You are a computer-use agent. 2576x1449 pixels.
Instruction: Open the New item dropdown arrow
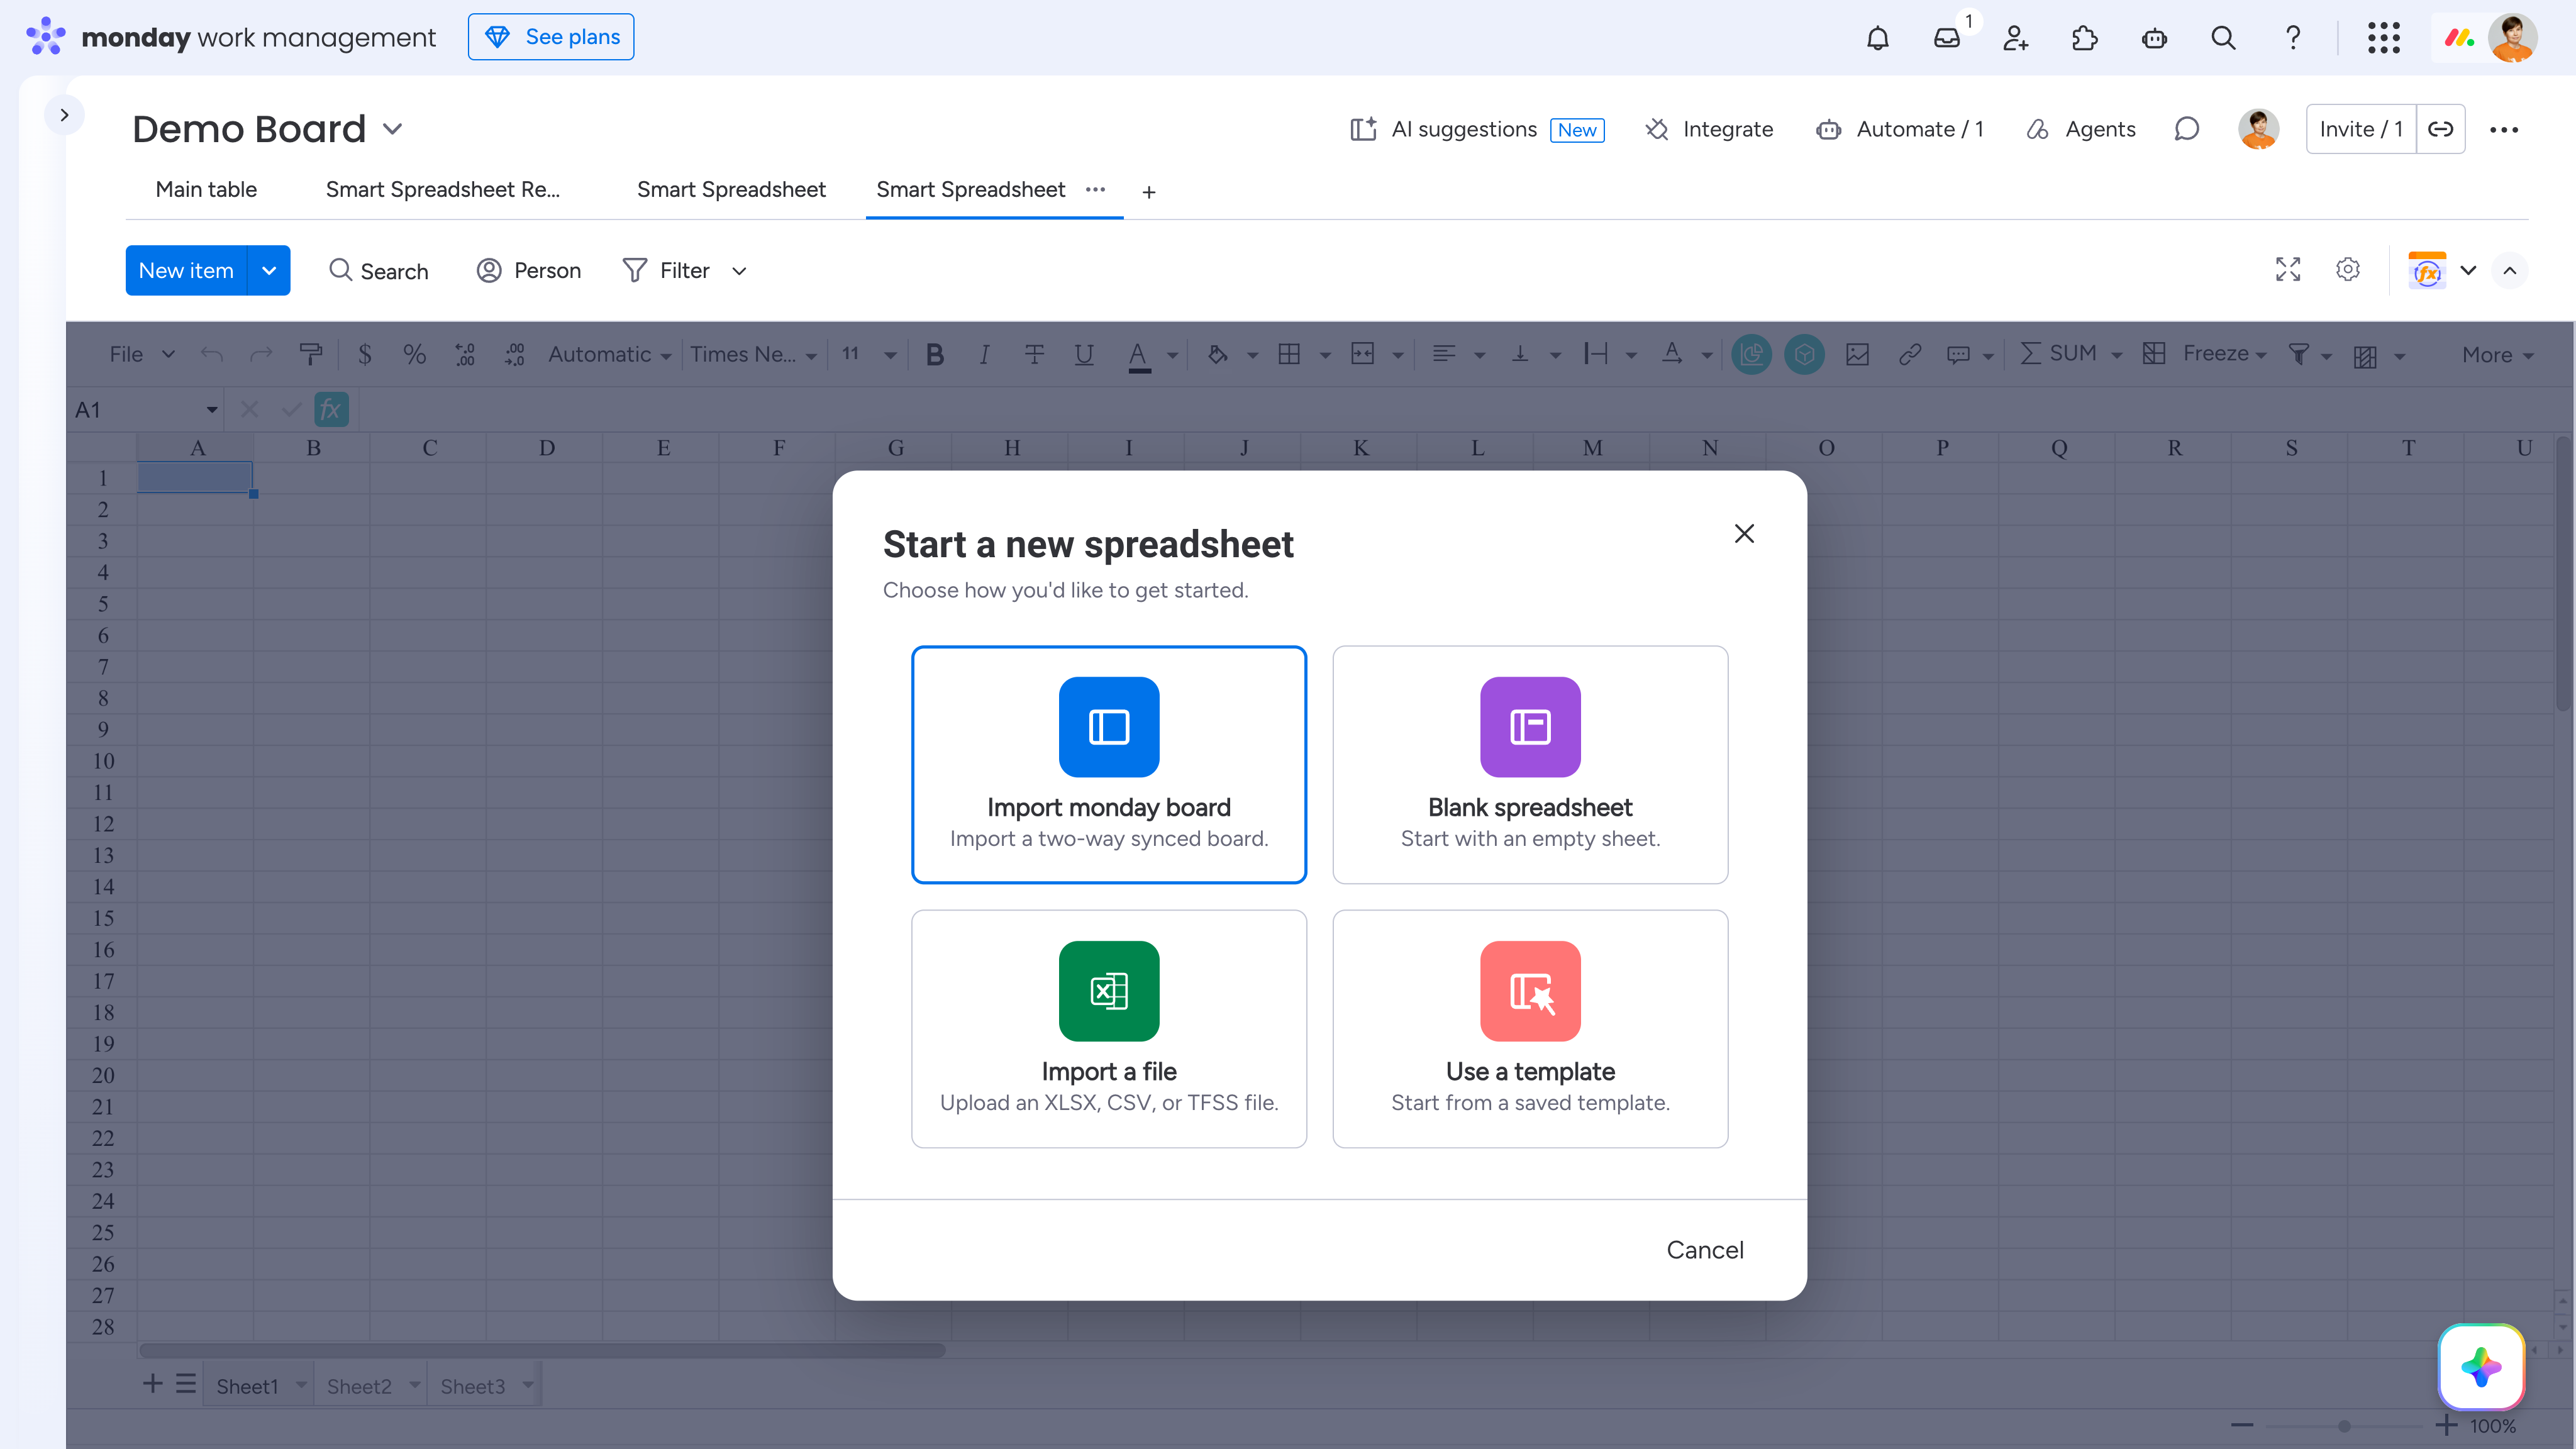(x=269, y=270)
